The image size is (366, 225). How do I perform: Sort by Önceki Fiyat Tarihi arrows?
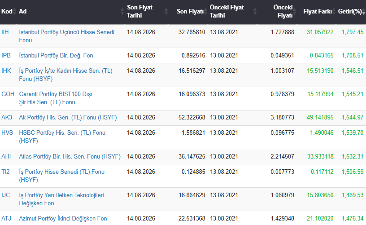pos(255,11)
